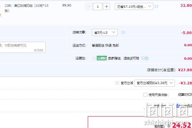The height and width of the screenshot is (128, 192).
Task: Toggle the 运费险 checkbox
Action: 94,58
